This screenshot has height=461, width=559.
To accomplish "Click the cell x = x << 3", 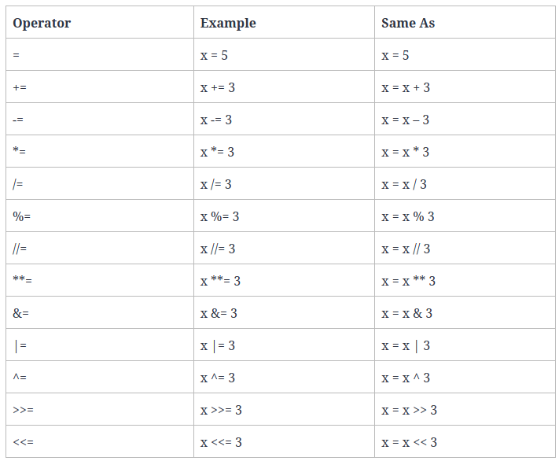I will [x=409, y=442].
